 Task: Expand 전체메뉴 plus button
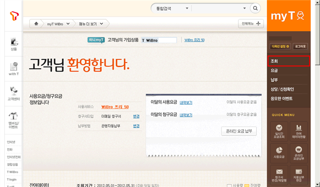[x=251, y=24]
